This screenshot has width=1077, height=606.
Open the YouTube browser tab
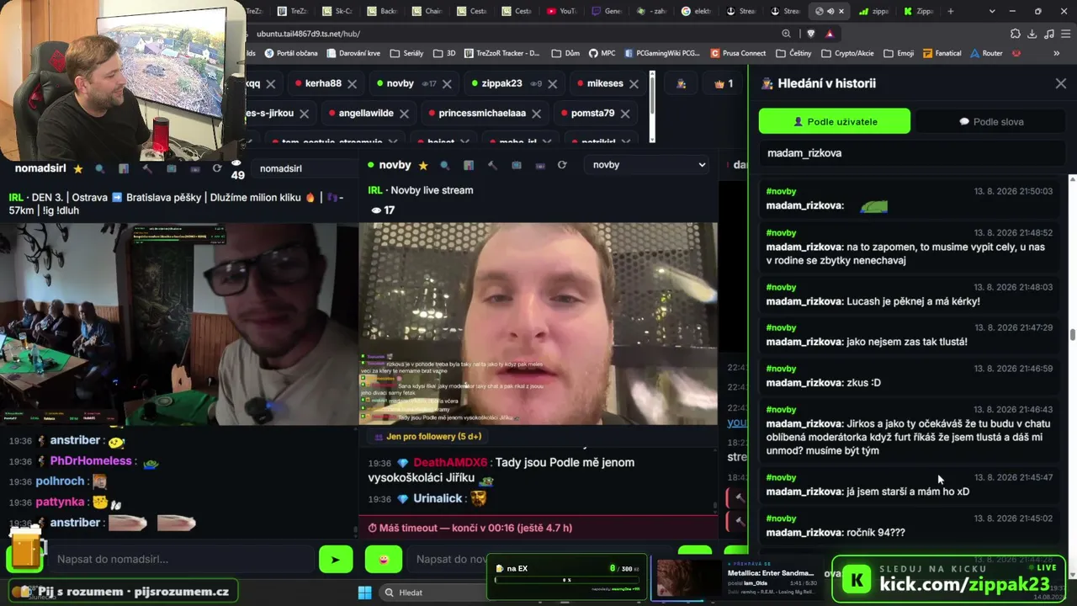(561, 11)
